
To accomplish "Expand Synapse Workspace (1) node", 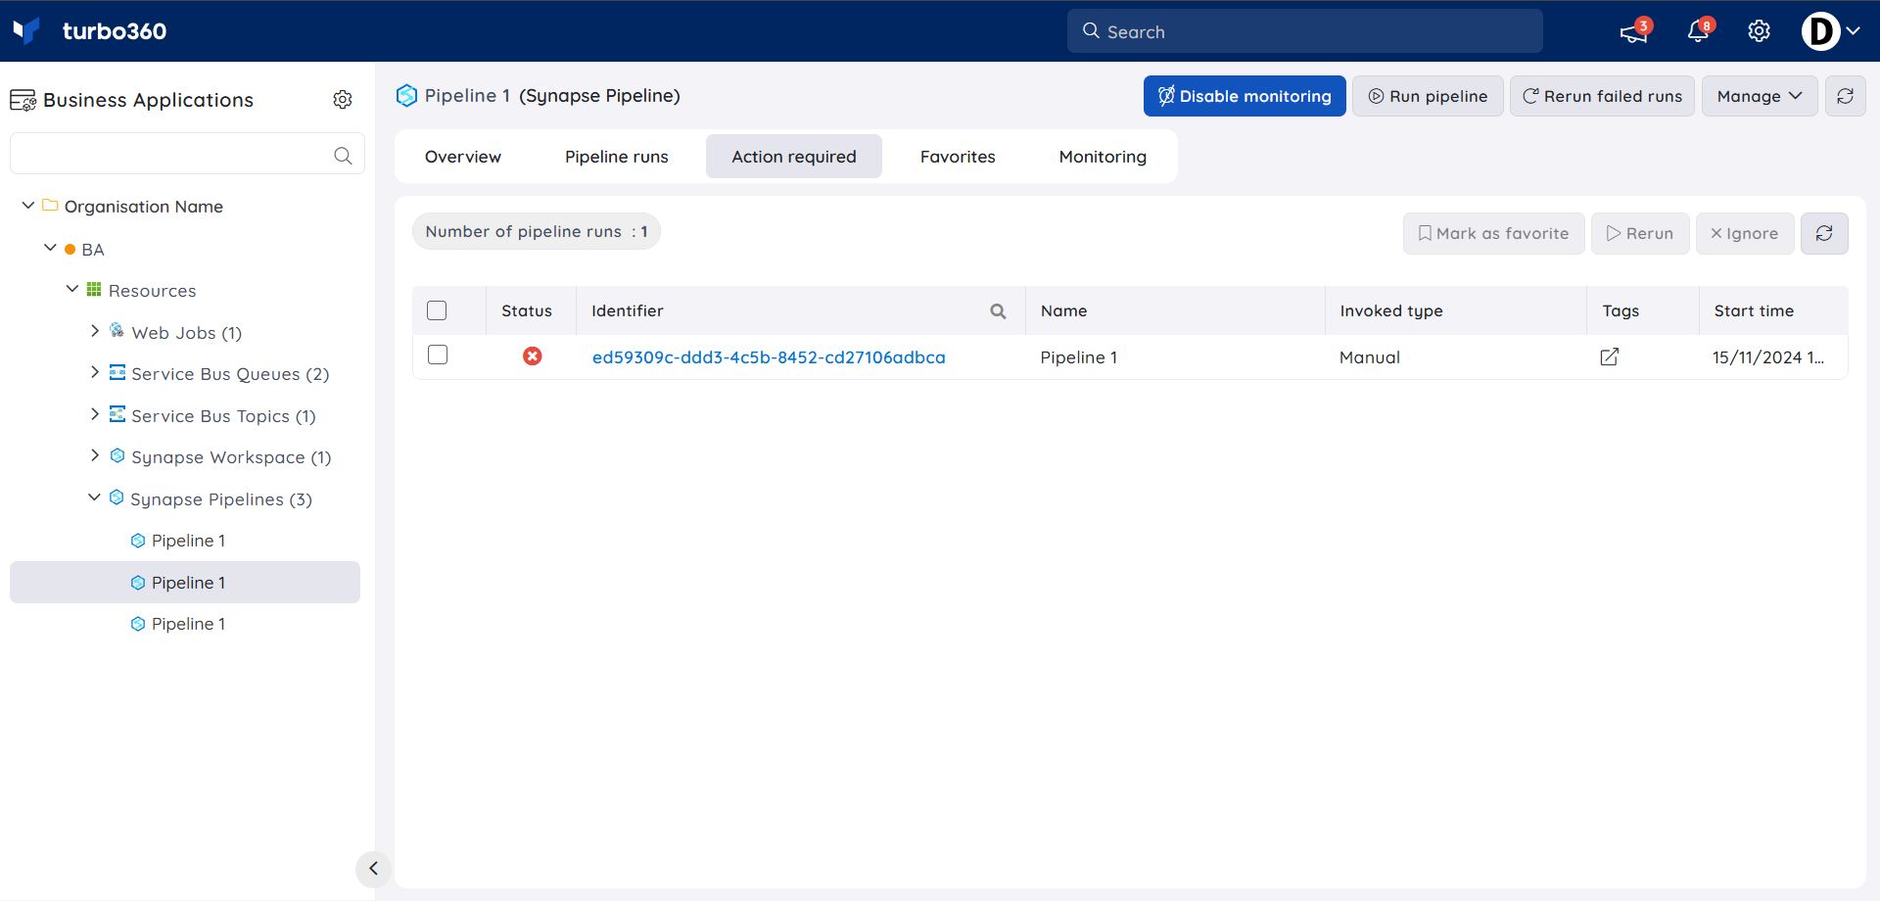I will (x=94, y=455).
